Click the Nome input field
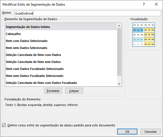163x137 pixels. coord(88,13)
